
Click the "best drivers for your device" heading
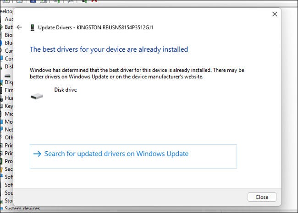(x=109, y=49)
